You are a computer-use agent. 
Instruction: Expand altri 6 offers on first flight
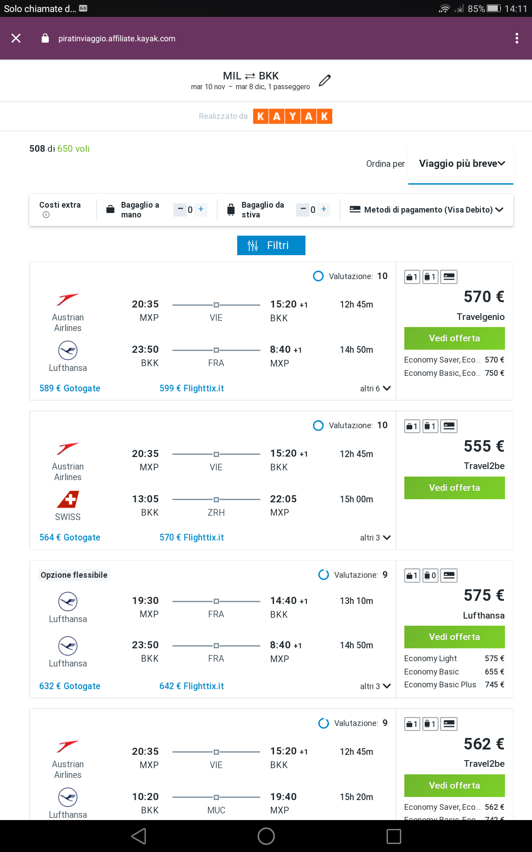coord(375,389)
